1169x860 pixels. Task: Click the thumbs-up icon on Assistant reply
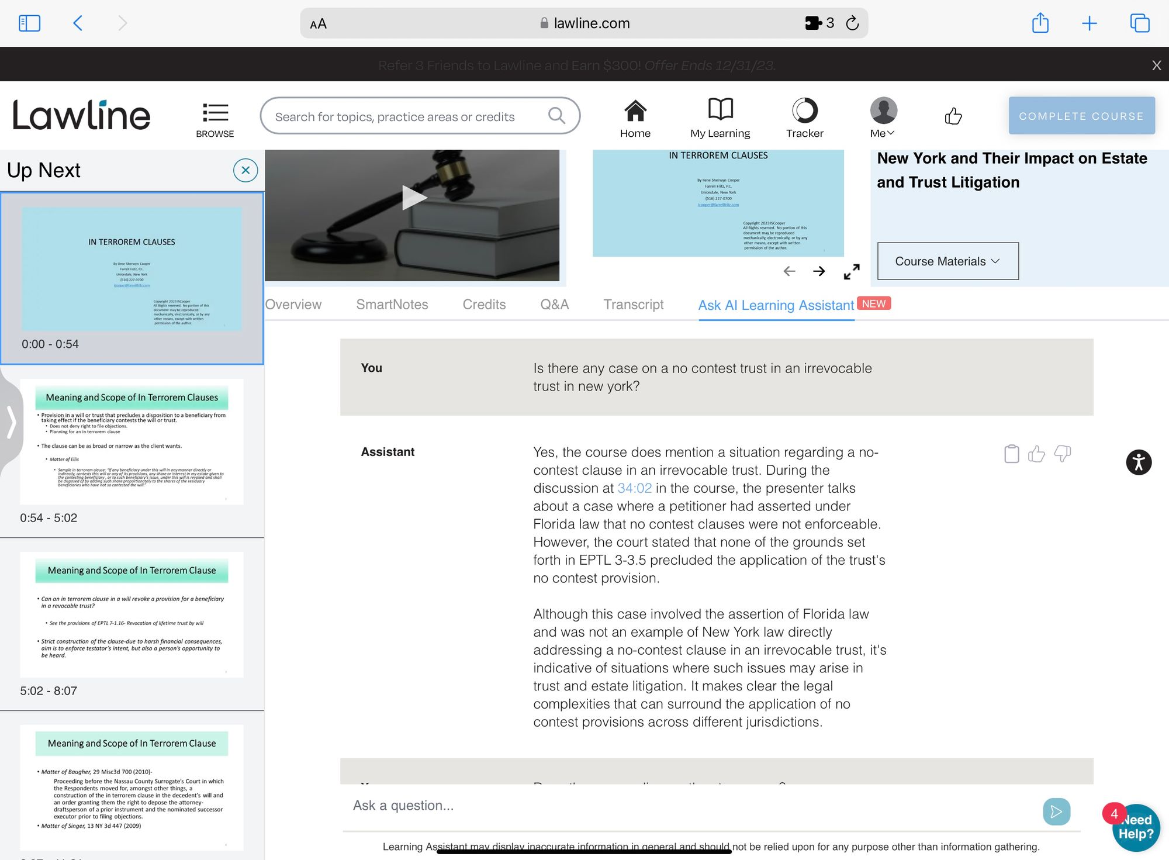(1036, 454)
